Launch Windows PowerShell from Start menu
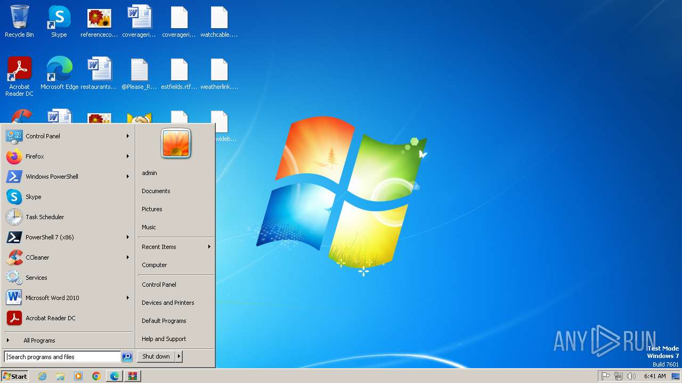The height and width of the screenshot is (383, 682). pyautogui.click(x=68, y=177)
